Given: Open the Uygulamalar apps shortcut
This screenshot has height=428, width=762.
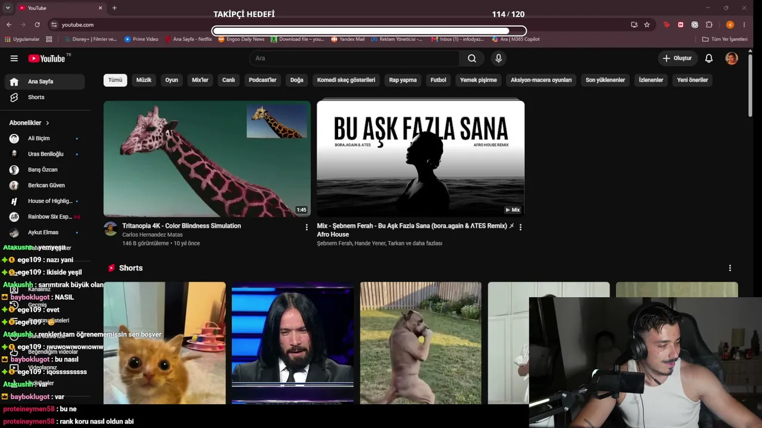Looking at the screenshot, I should click(22, 39).
